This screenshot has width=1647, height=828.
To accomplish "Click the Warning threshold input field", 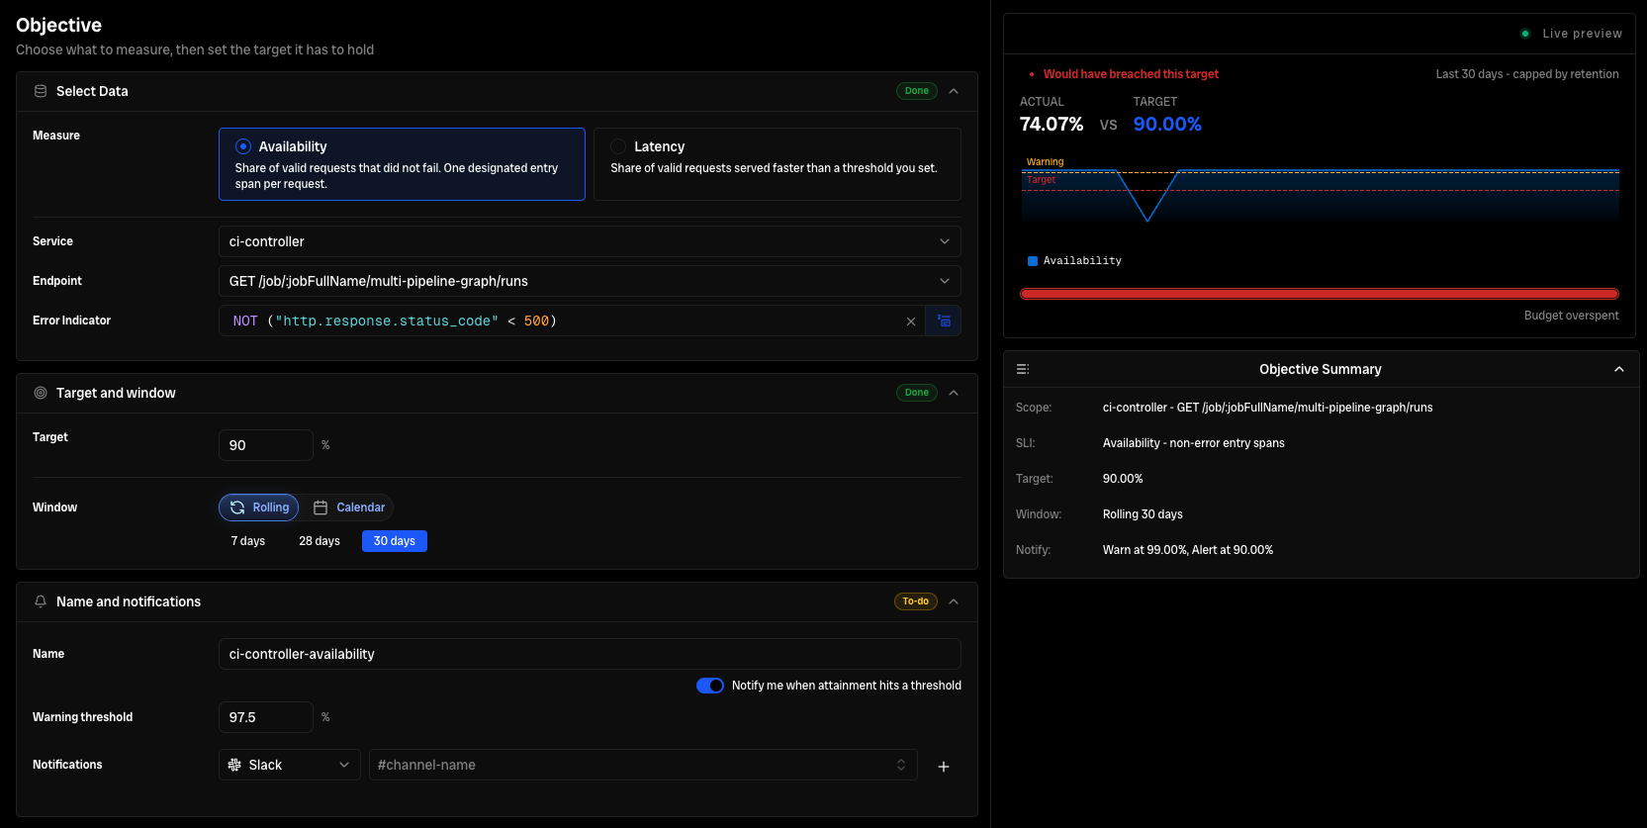I will pyautogui.click(x=266, y=717).
